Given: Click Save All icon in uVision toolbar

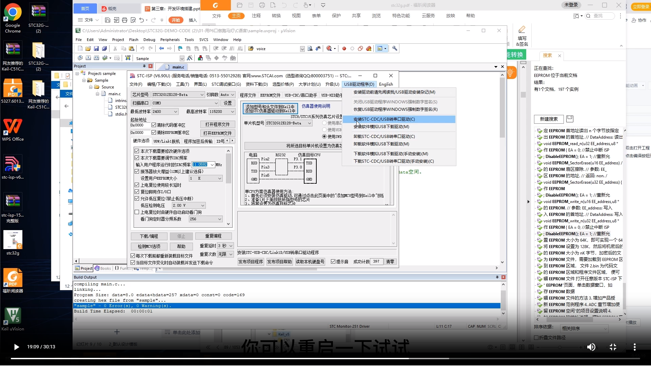Looking at the screenshot, I should (x=104, y=49).
